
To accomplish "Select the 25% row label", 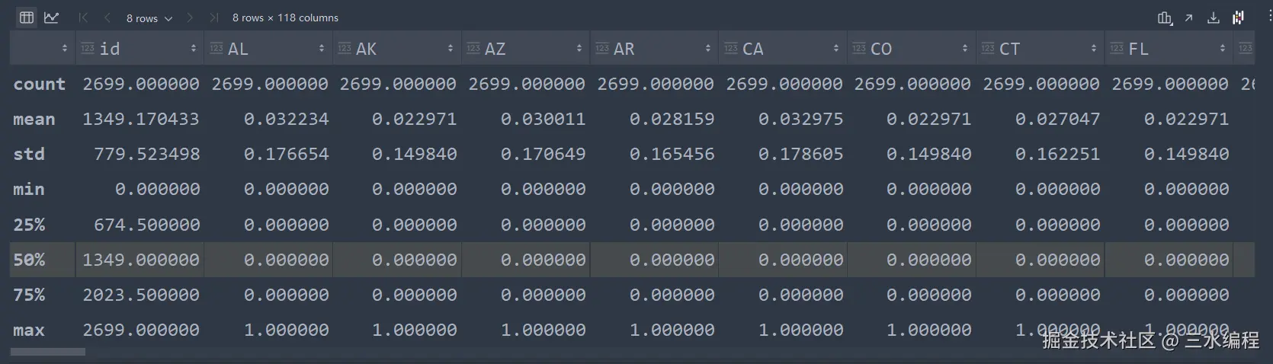I will pos(29,225).
